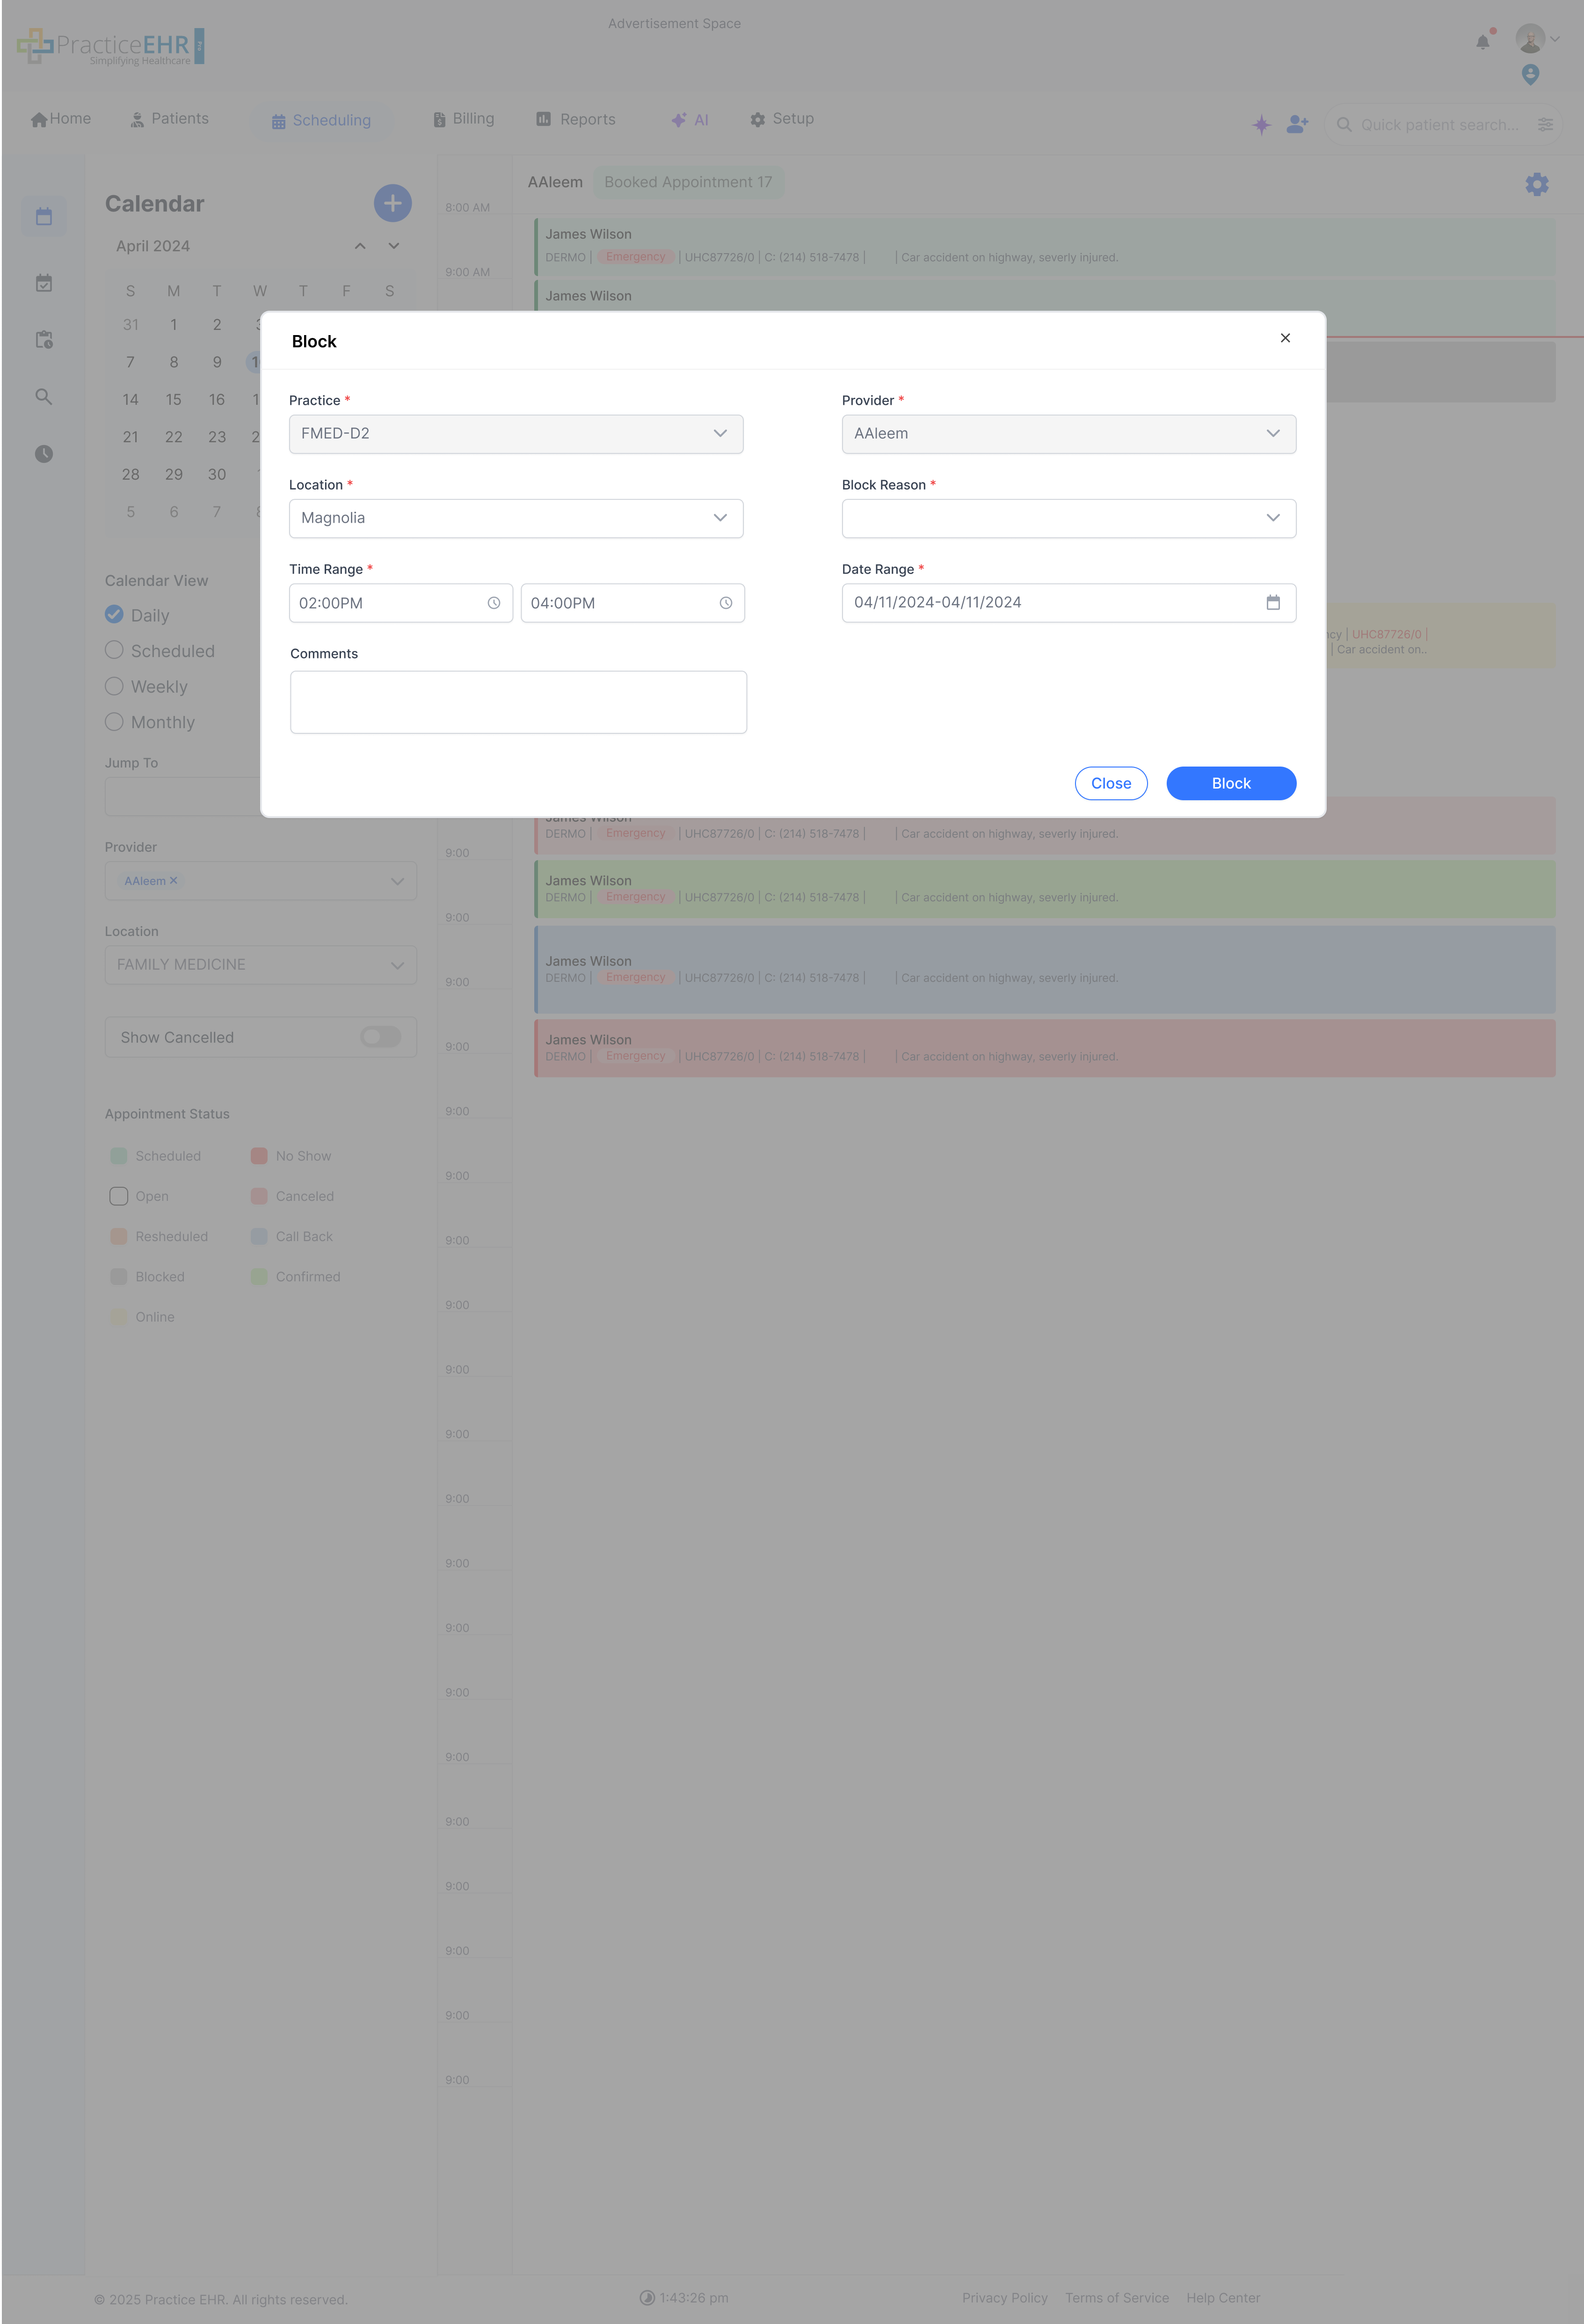Click the notification bell icon

(x=1482, y=41)
